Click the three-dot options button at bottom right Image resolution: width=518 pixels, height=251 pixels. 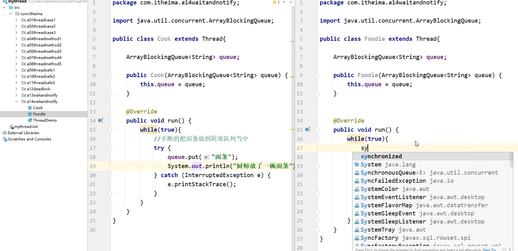(510, 249)
